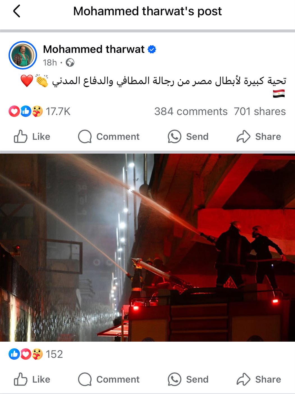
Task: View the photo's 152 reactions
Action: tap(36, 354)
